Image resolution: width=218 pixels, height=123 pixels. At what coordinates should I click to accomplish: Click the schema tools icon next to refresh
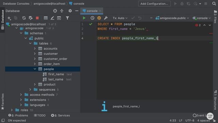[x=31, y=18]
